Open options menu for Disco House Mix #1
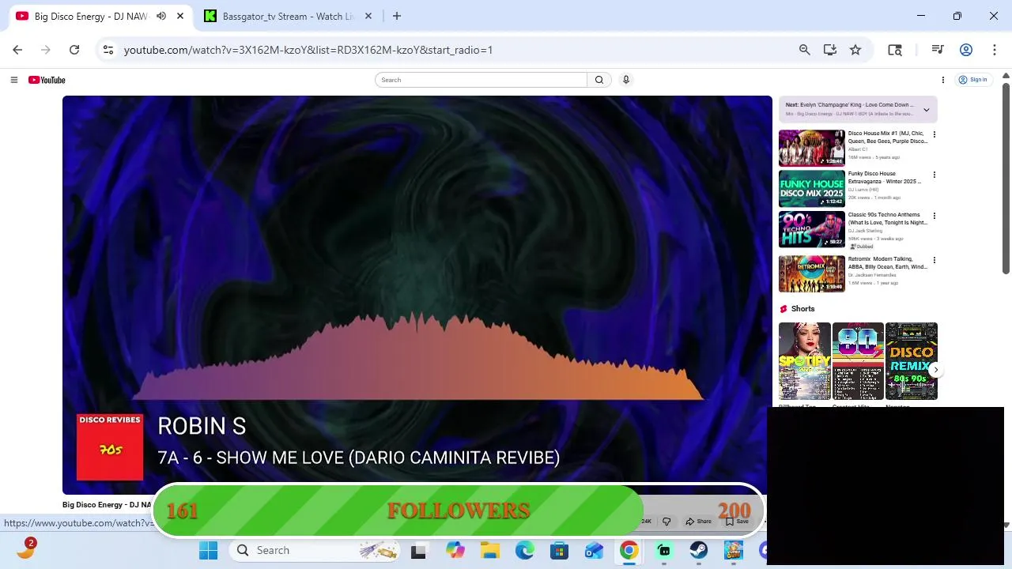Image resolution: width=1012 pixels, height=569 pixels. click(934, 134)
